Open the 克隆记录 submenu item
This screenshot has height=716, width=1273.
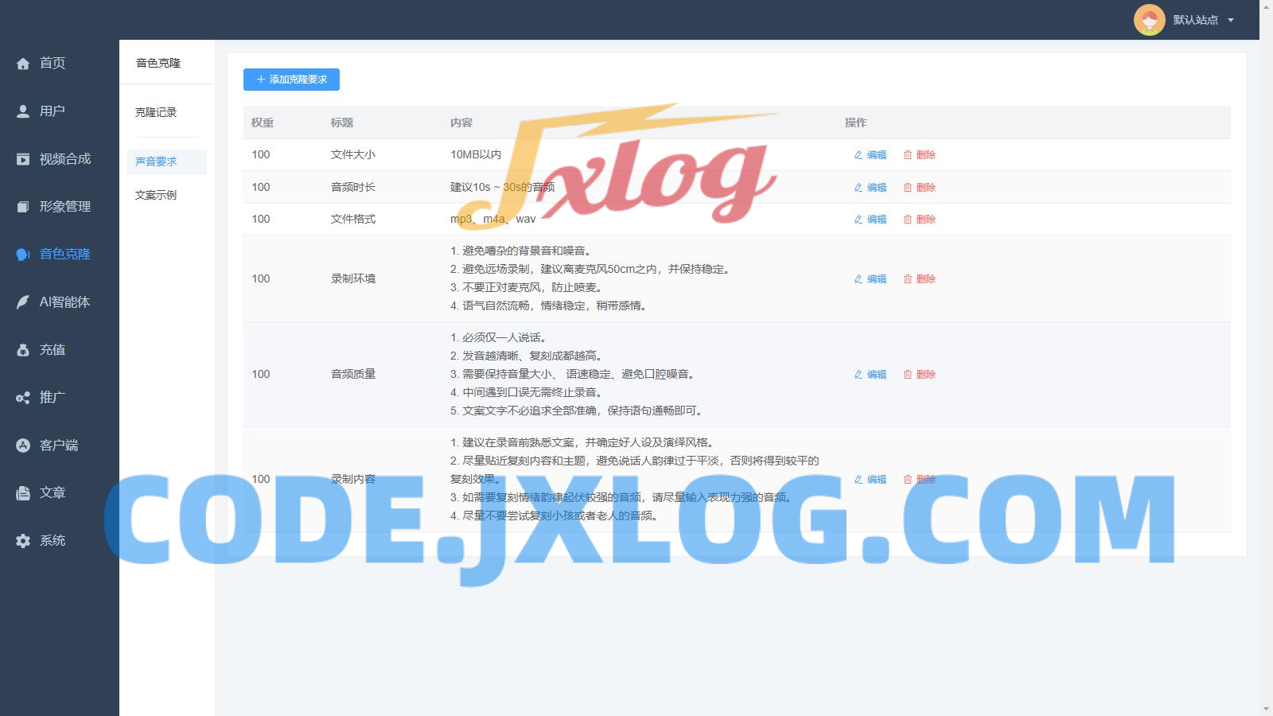click(156, 112)
